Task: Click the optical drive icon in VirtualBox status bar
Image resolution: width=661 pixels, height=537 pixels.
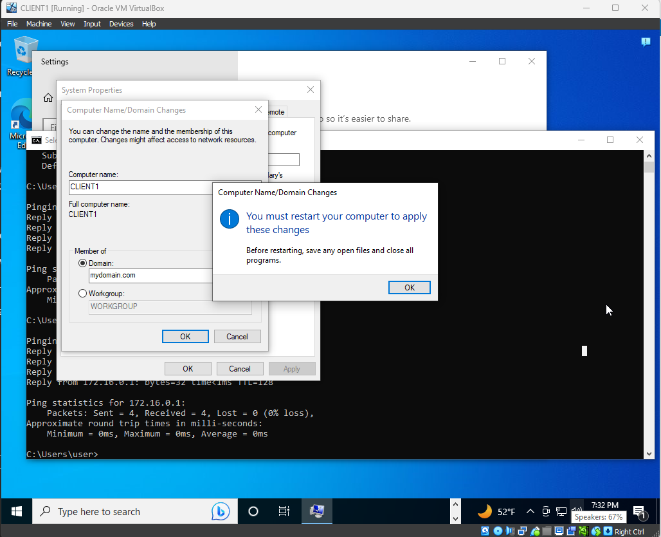Action: click(498, 532)
